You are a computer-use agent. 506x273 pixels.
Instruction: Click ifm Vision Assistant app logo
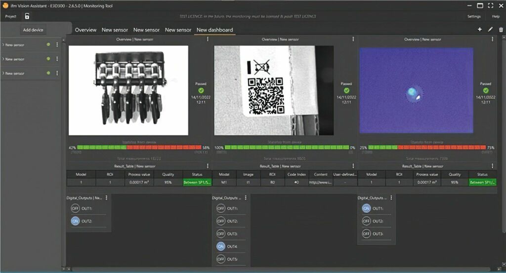[x=5, y=5]
